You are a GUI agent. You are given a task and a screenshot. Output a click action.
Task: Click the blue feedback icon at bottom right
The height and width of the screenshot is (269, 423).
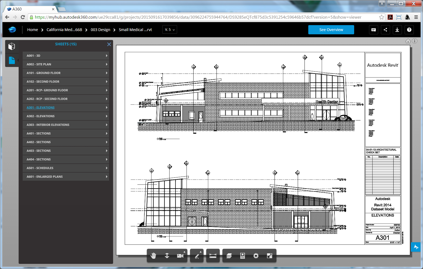[x=416, y=247]
